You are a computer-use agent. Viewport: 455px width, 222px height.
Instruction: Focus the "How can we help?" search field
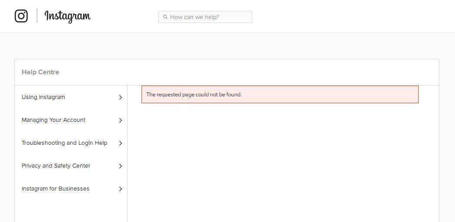[205, 17]
